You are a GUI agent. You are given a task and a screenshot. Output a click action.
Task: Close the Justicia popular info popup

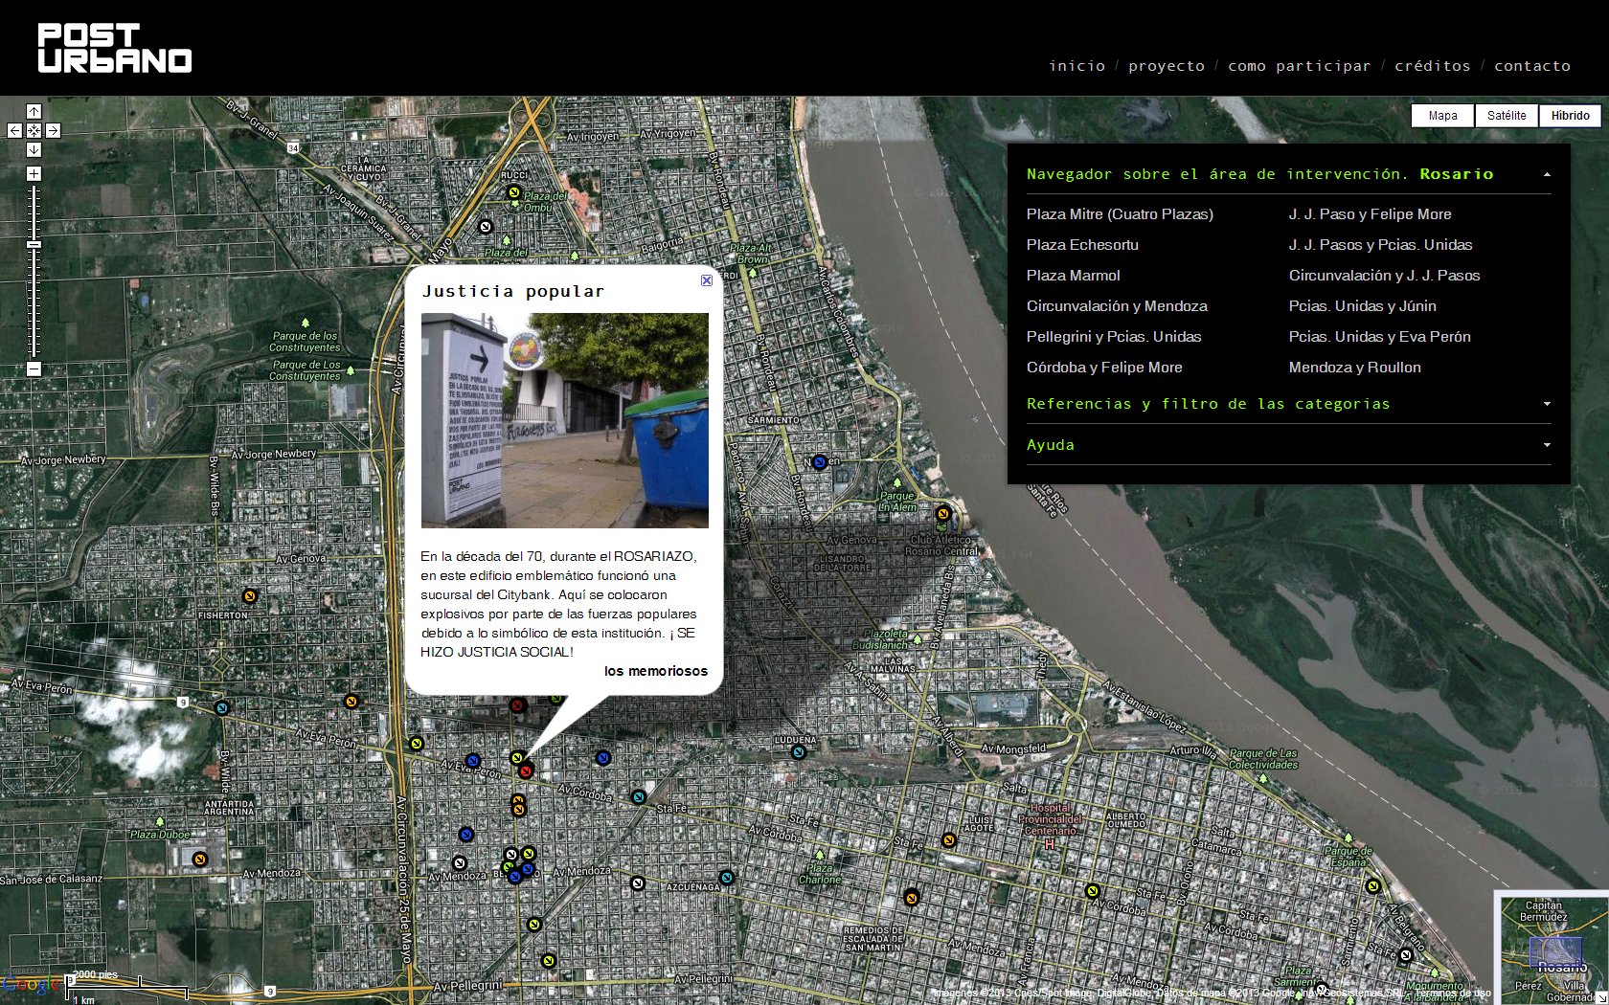tap(706, 280)
